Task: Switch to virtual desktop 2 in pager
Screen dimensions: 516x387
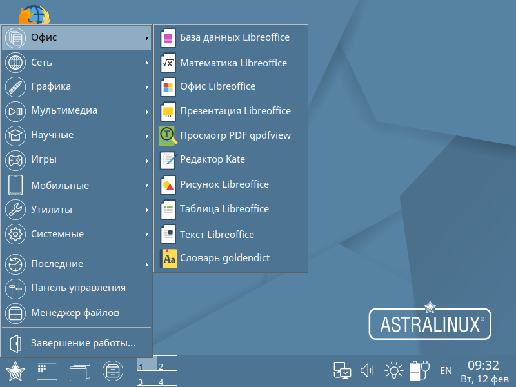Action: (x=167, y=363)
